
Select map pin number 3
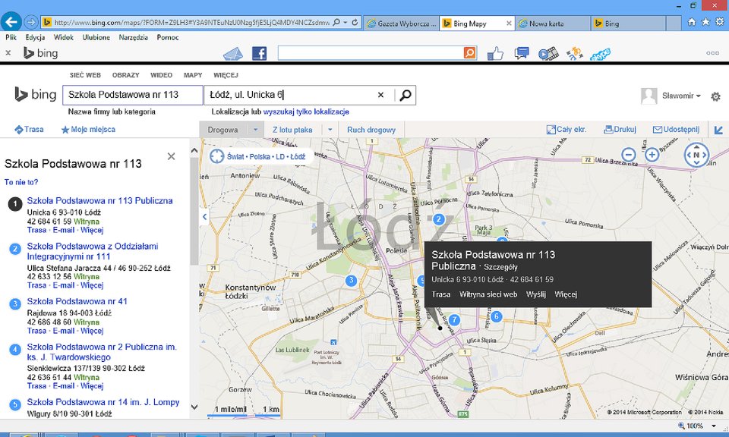click(x=351, y=281)
